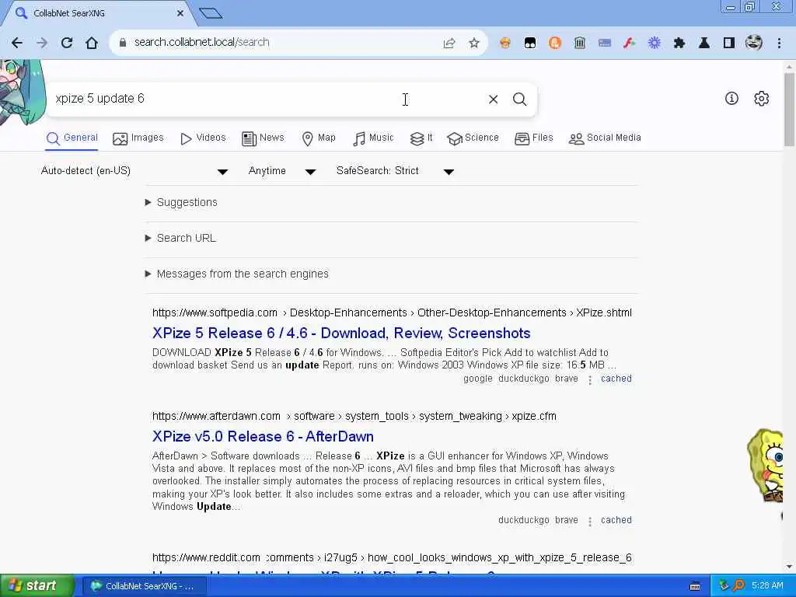Click the browser forward arrow
This screenshot has height=597, width=796.
coord(42,43)
